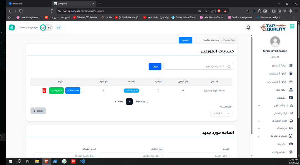Select US language option

(x=43, y=28)
